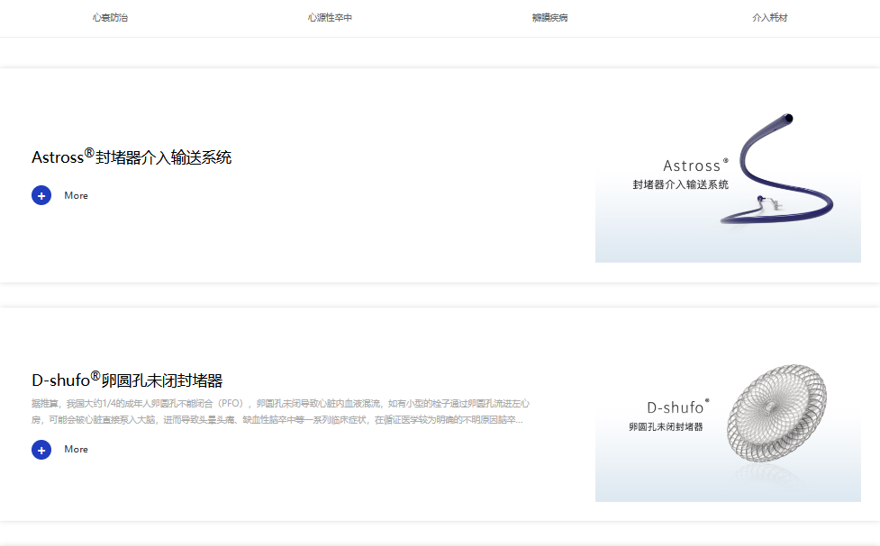Click the blue plus icon under D-shufo

41,450
